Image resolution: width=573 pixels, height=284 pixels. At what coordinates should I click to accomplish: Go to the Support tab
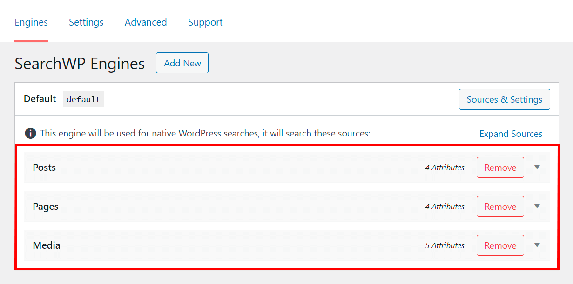click(x=205, y=22)
